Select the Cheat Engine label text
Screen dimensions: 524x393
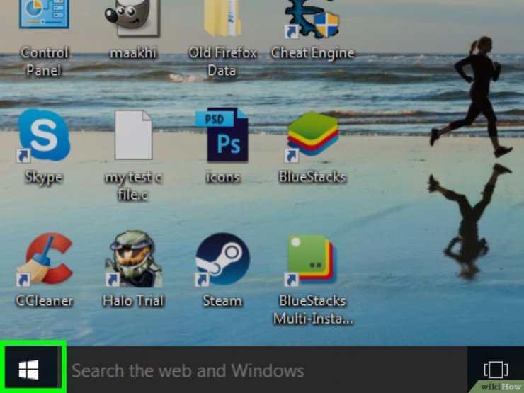coord(312,53)
